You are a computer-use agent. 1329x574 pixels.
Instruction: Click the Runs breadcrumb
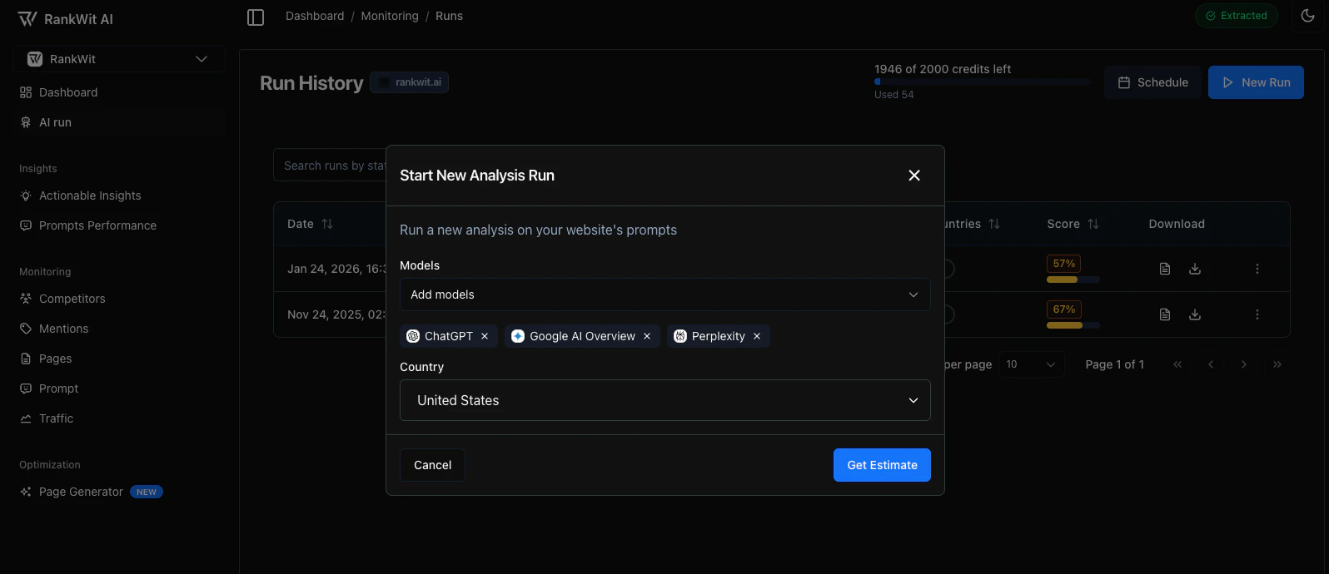449,16
